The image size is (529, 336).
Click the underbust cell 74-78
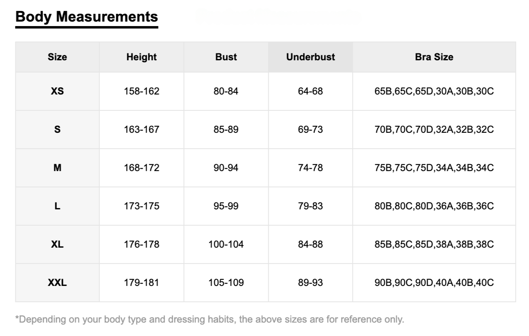click(311, 168)
